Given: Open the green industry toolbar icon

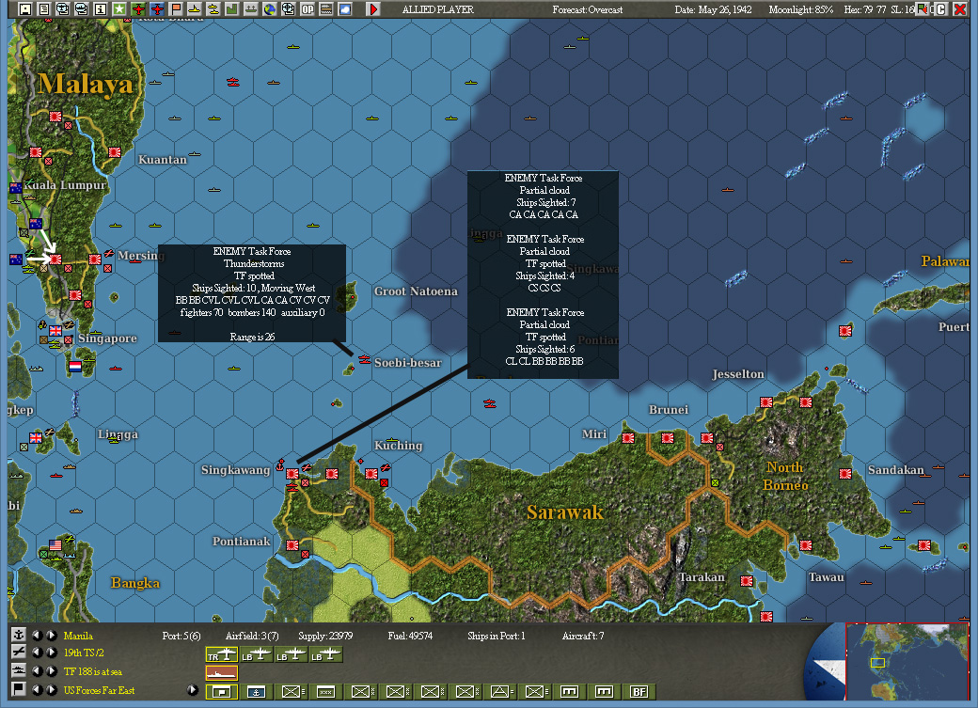Looking at the screenshot, I should (231, 9).
